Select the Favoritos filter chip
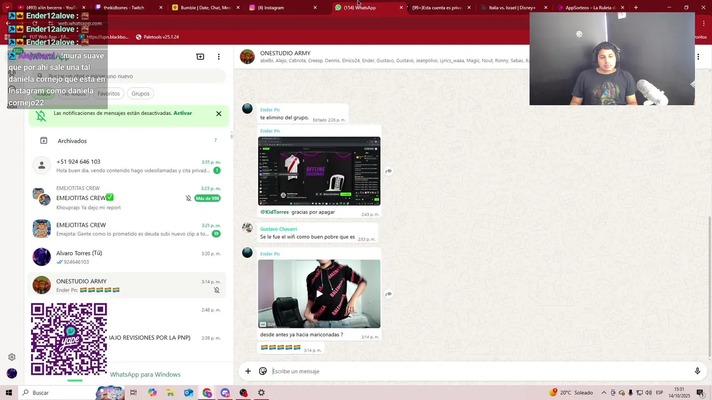 (108, 93)
